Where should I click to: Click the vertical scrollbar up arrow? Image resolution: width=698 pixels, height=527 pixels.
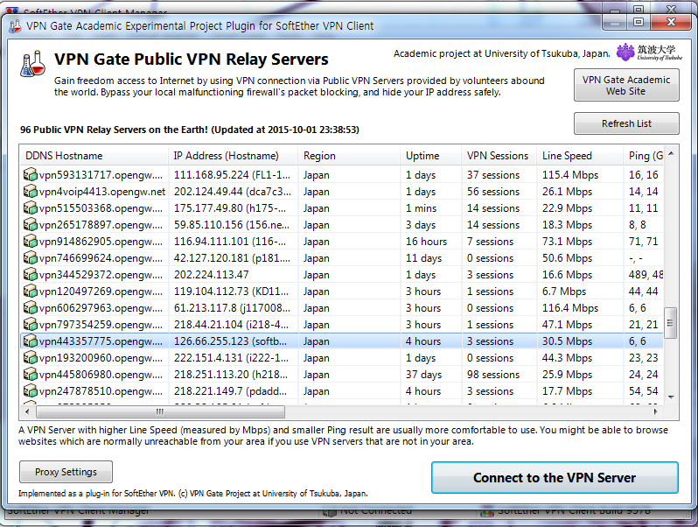671,154
